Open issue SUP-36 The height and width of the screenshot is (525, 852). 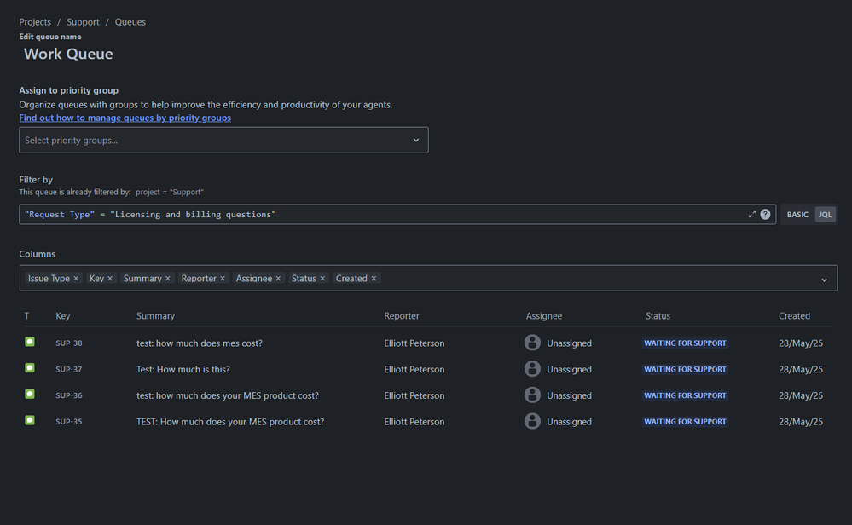(69, 395)
